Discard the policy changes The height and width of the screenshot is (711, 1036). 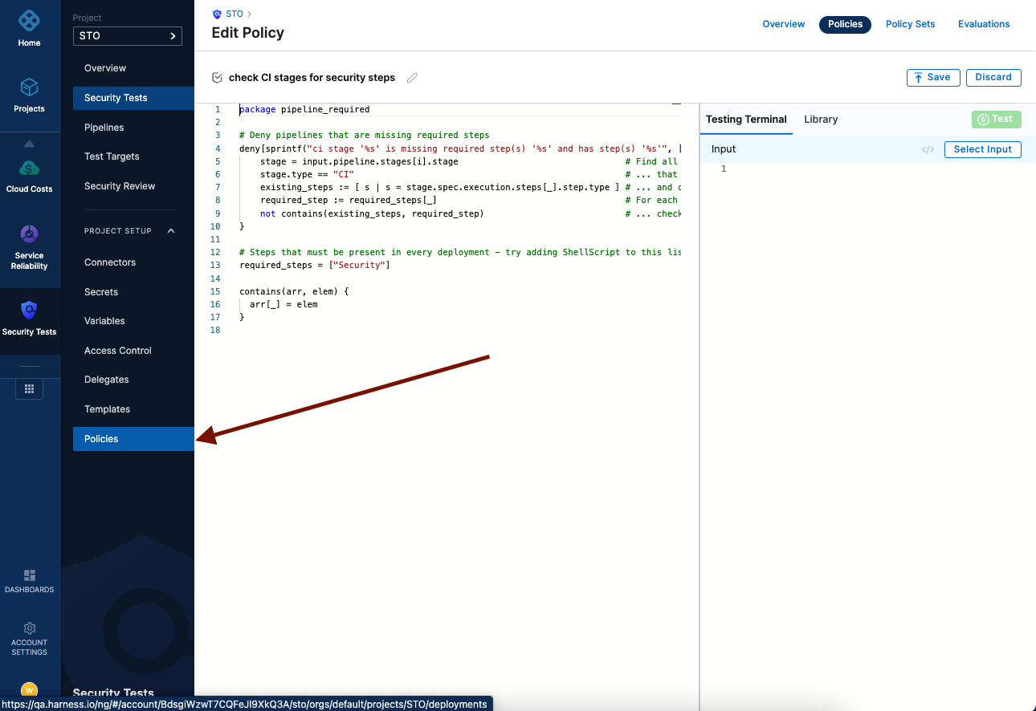tap(993, 78)
